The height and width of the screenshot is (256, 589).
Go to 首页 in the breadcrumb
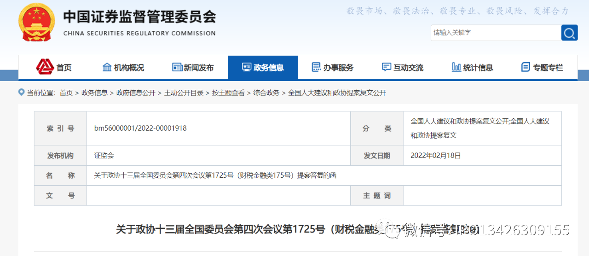tap(66, 93)
